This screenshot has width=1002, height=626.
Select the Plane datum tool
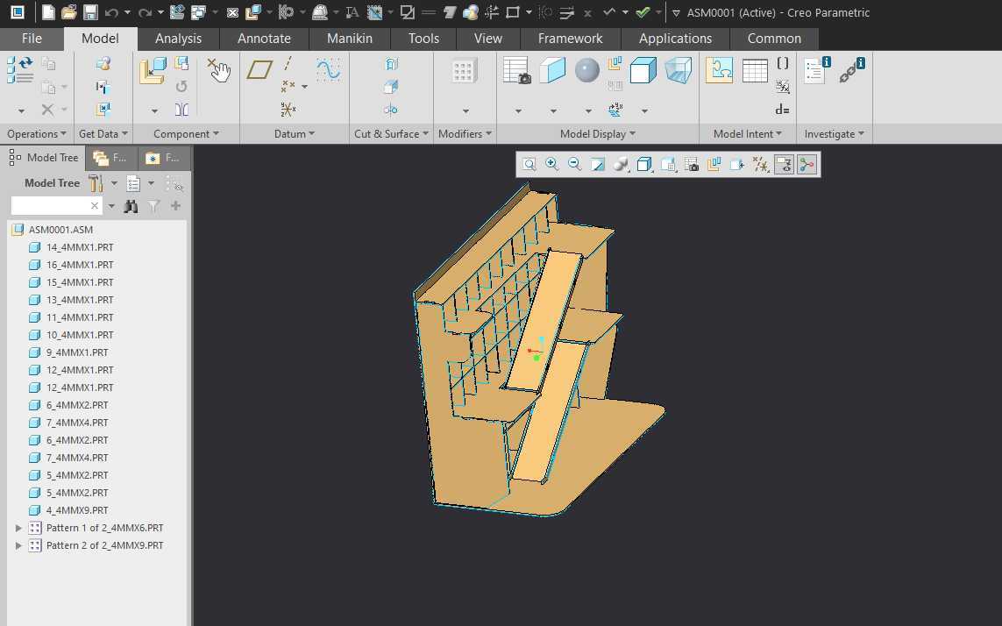pos(259,69)
